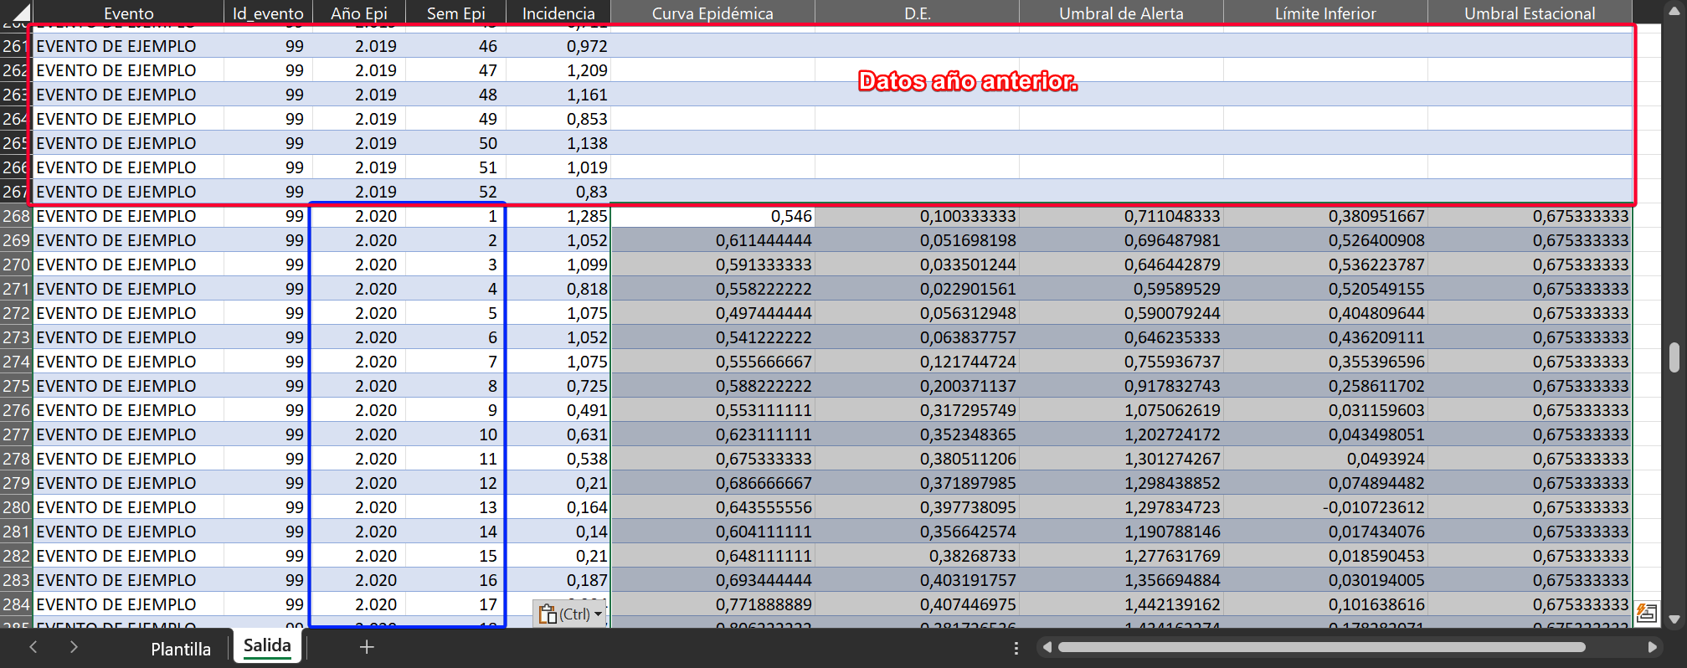1687x668 pixels.
Task: Switch to the Salida sheet tab
Action: click(x=267, y=646)
